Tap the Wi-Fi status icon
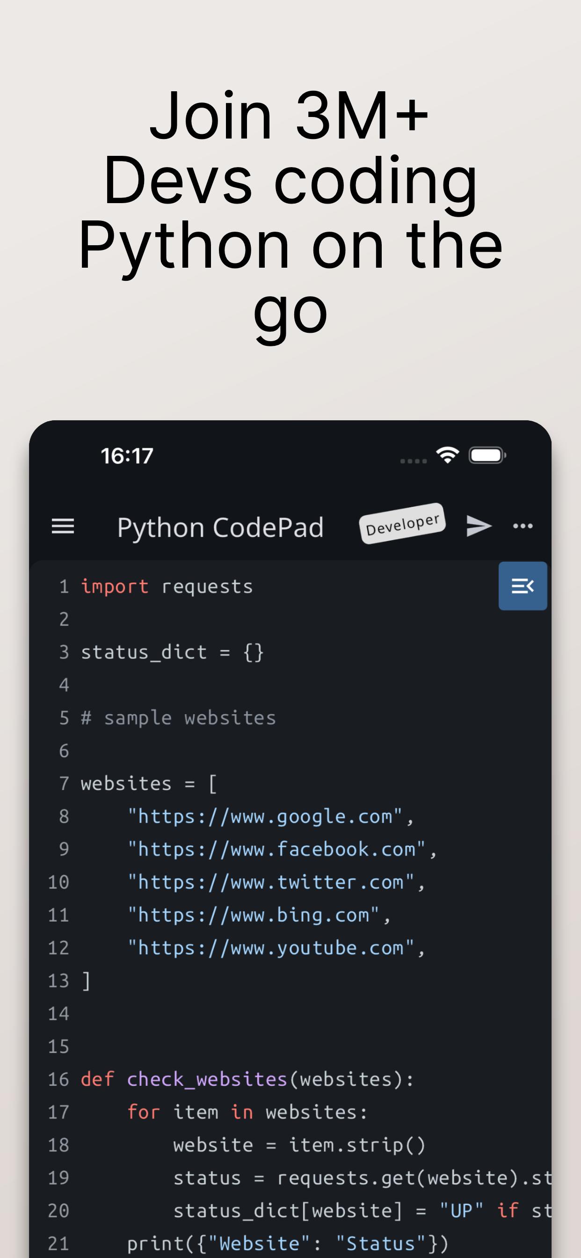 pyautogui.click(x=447, y=455)
